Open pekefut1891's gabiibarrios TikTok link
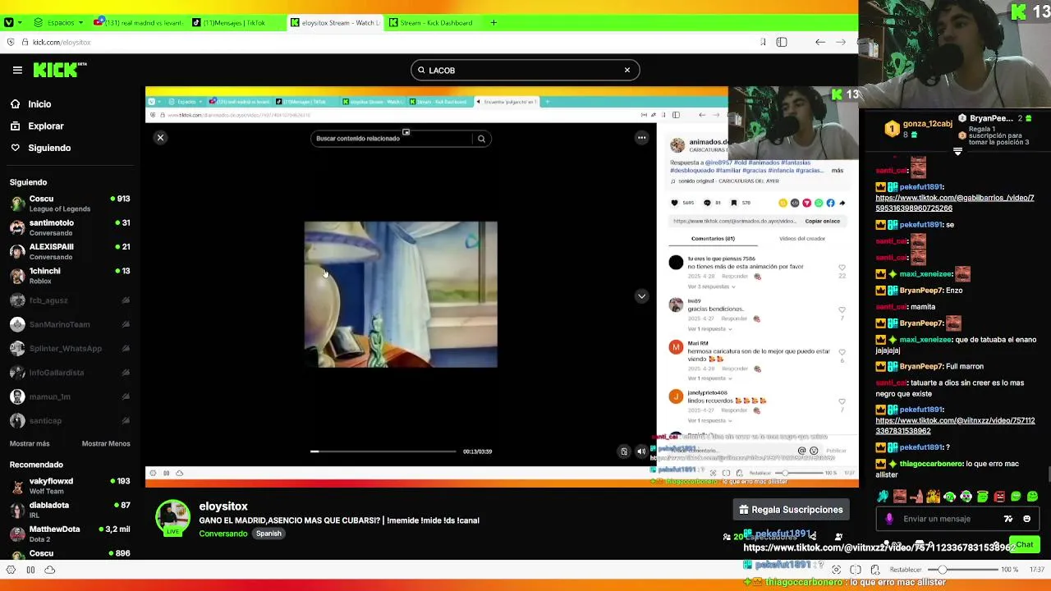This screenshot has height=591, width=1051. pos(955,203)
